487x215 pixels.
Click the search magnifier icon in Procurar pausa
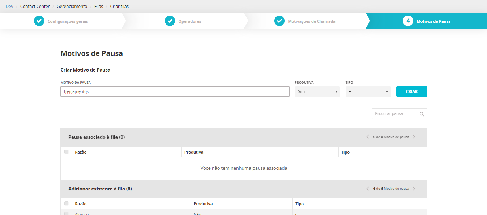422,114
